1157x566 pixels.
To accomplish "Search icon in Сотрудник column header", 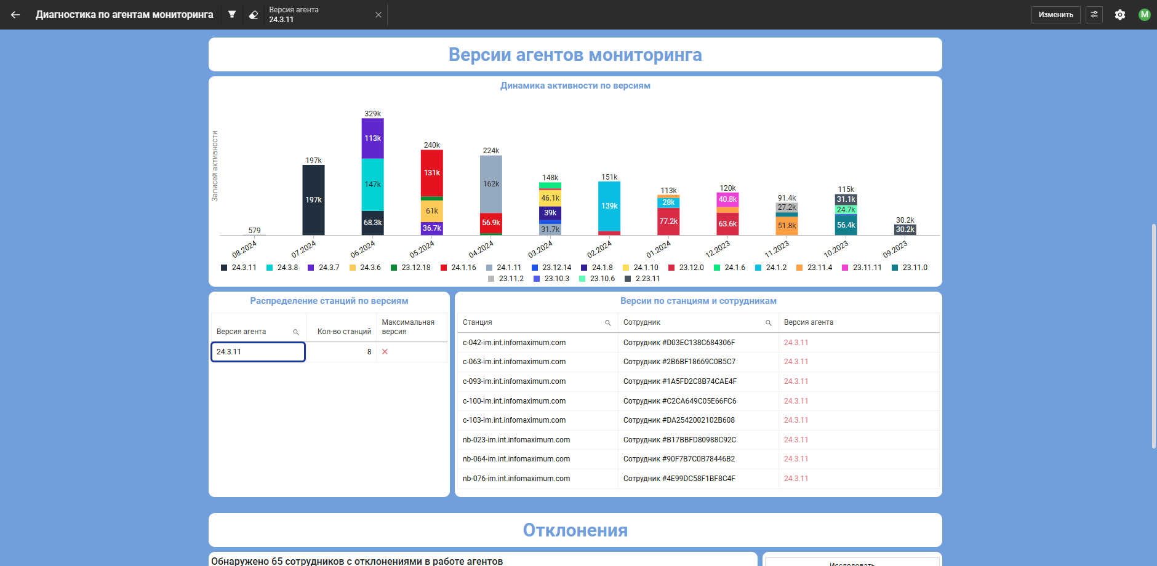I will [768, 323].
